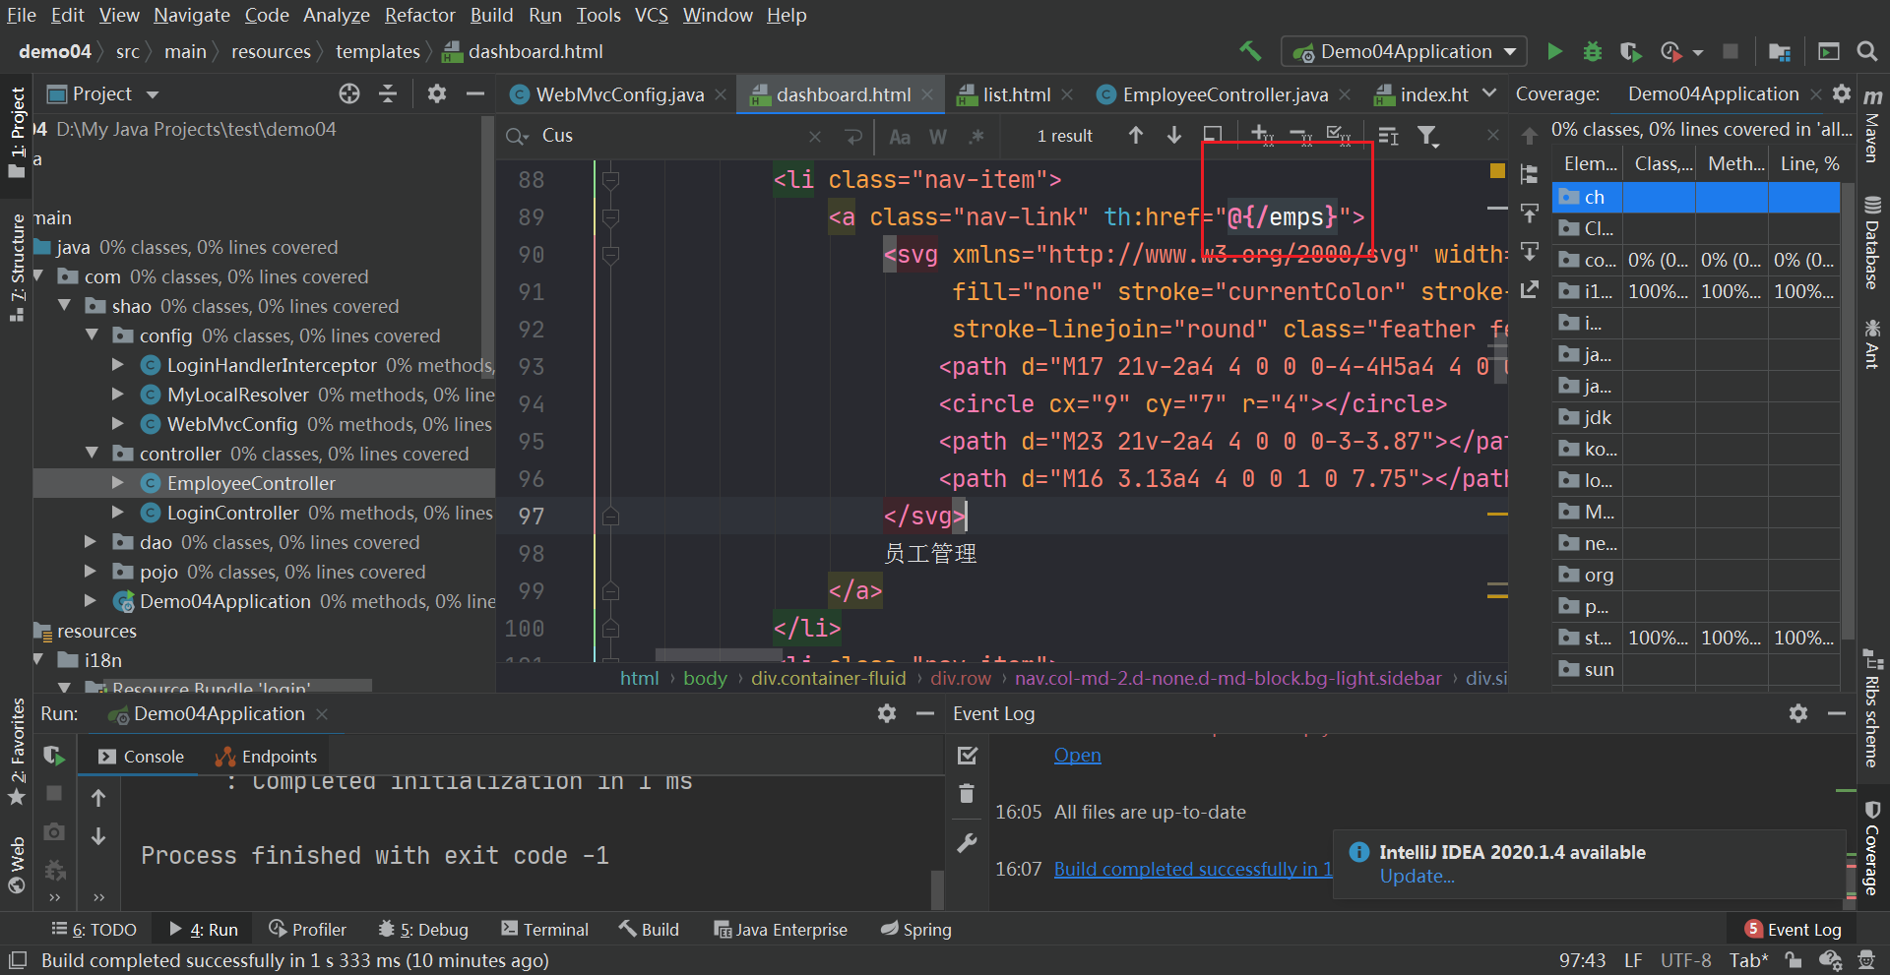Viewport: 1890px width, 975px height.
Task: Open the Navigate menu
Action: [192, 15]
